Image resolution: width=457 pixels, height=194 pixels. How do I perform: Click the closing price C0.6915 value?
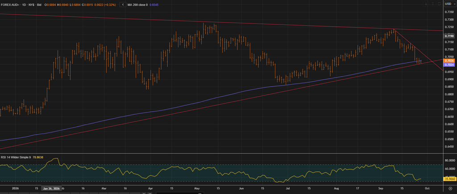pyautogui.click(x=87, y=4)
